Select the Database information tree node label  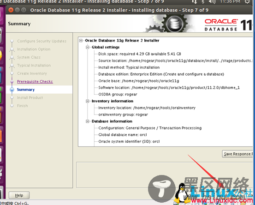[112, 121]
